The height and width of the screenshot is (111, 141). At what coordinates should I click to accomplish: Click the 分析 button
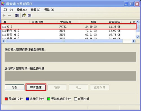[x=15, y=87]
